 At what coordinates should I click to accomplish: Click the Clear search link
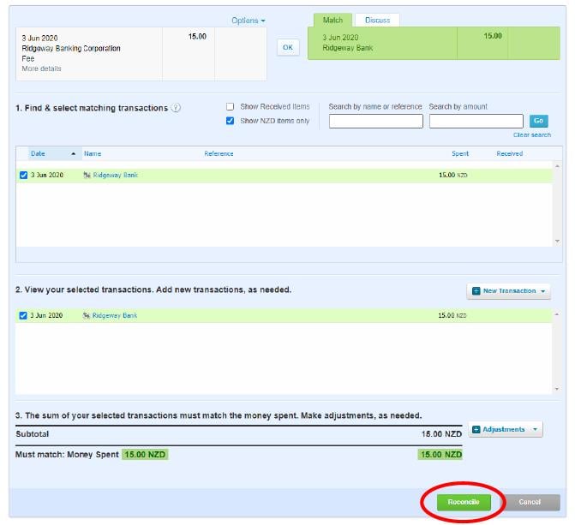coord(531,135)
